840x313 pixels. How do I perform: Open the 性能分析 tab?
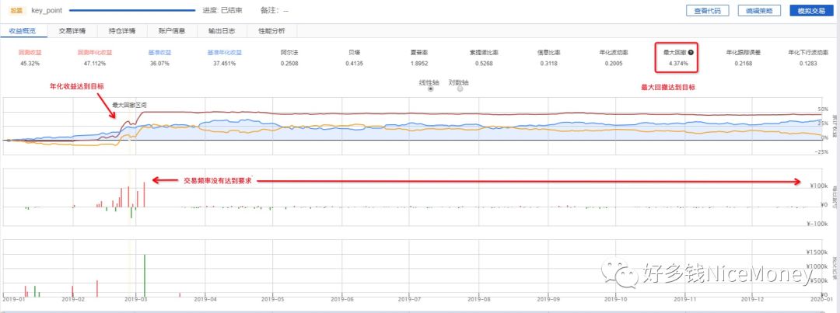click(271, 30)
